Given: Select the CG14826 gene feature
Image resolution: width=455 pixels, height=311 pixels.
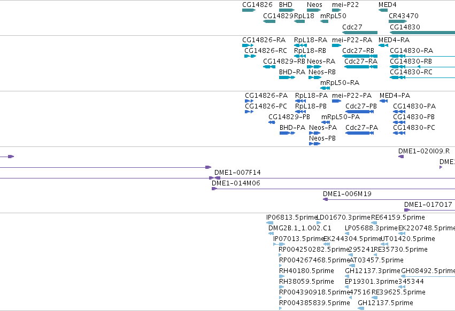Looking at the screenshot, I should pos(249,10).
